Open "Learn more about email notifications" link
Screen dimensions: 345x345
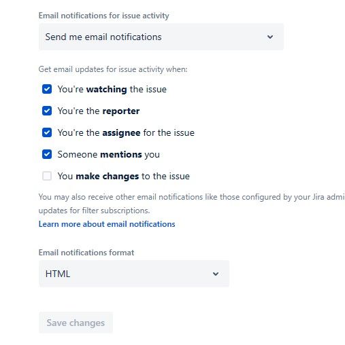click(107, 224)
